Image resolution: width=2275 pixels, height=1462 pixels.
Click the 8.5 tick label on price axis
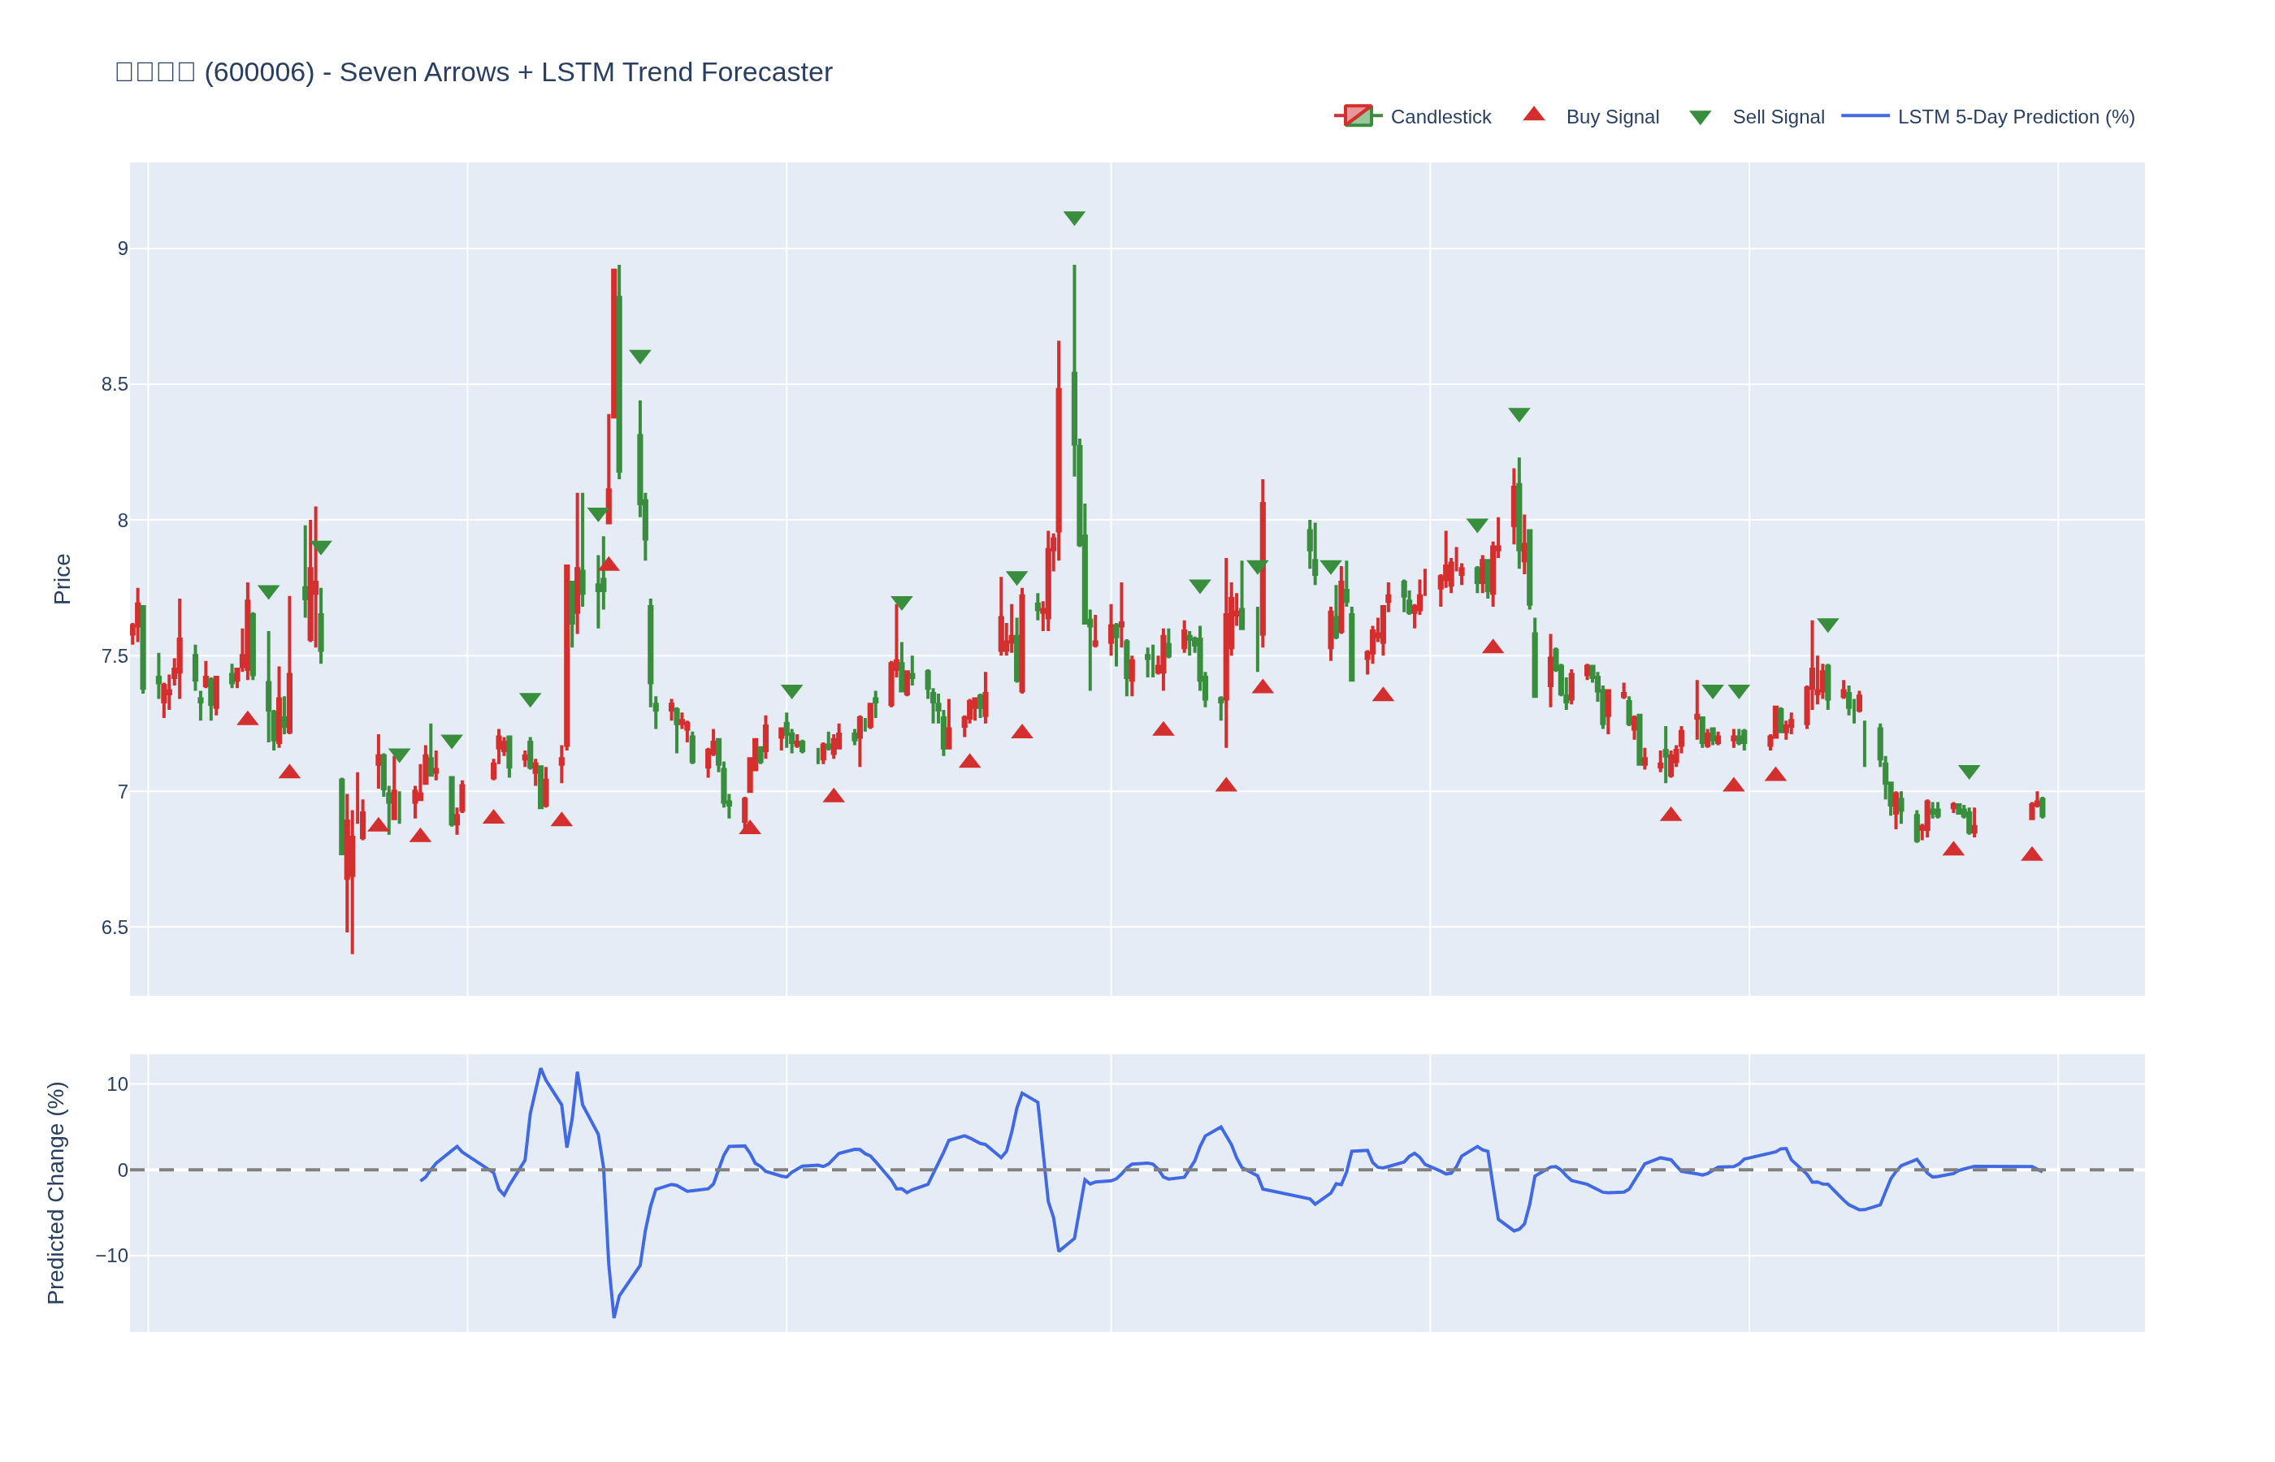click(114, 384)
